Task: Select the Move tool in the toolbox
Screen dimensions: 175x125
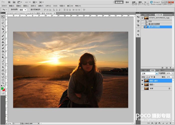Action: tap(3, 17)
